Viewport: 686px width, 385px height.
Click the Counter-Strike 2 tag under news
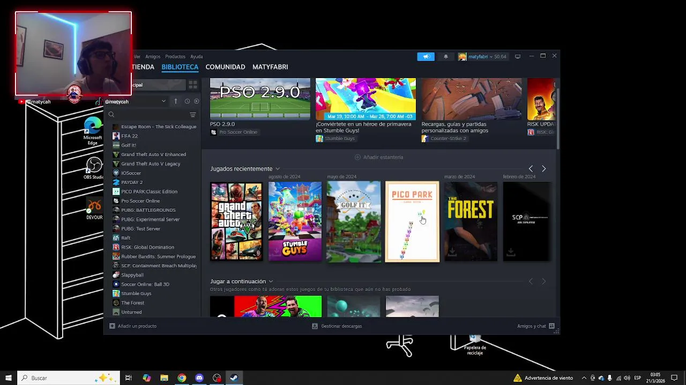444,138
